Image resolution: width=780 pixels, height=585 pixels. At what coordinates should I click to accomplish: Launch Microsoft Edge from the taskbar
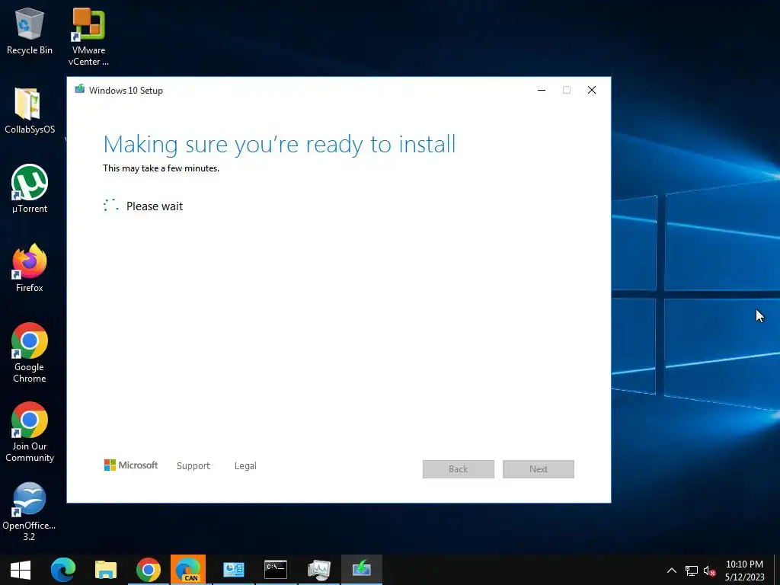point(63,570)
